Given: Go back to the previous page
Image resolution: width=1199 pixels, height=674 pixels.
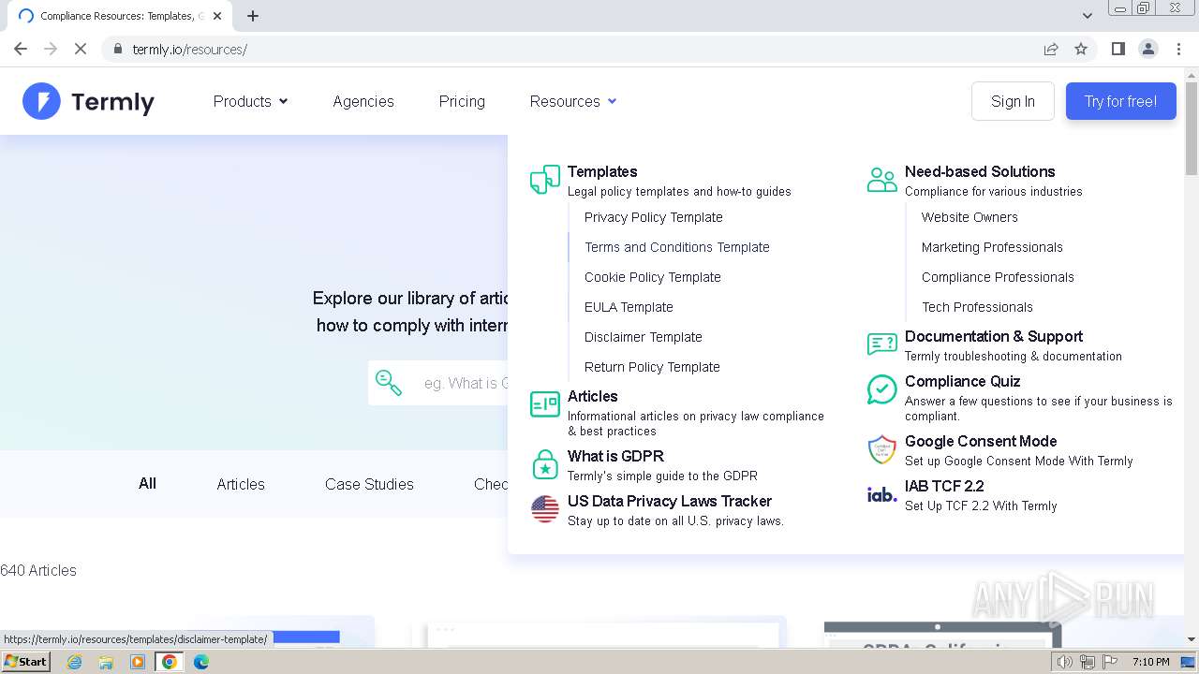Looking at the screenshot, I should tap(21, 49).
